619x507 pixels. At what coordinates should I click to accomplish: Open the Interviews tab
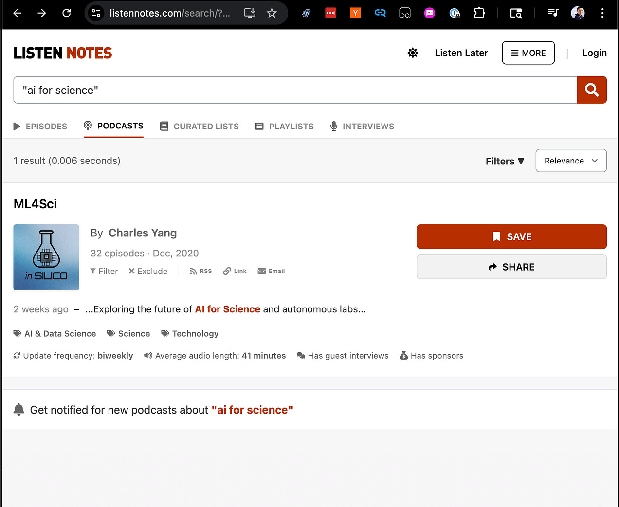coord(362,126)
